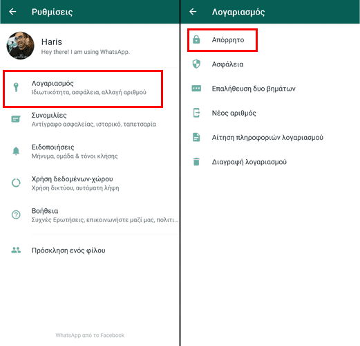
Task: Open Haris profile picture
Action: (20, 46)
